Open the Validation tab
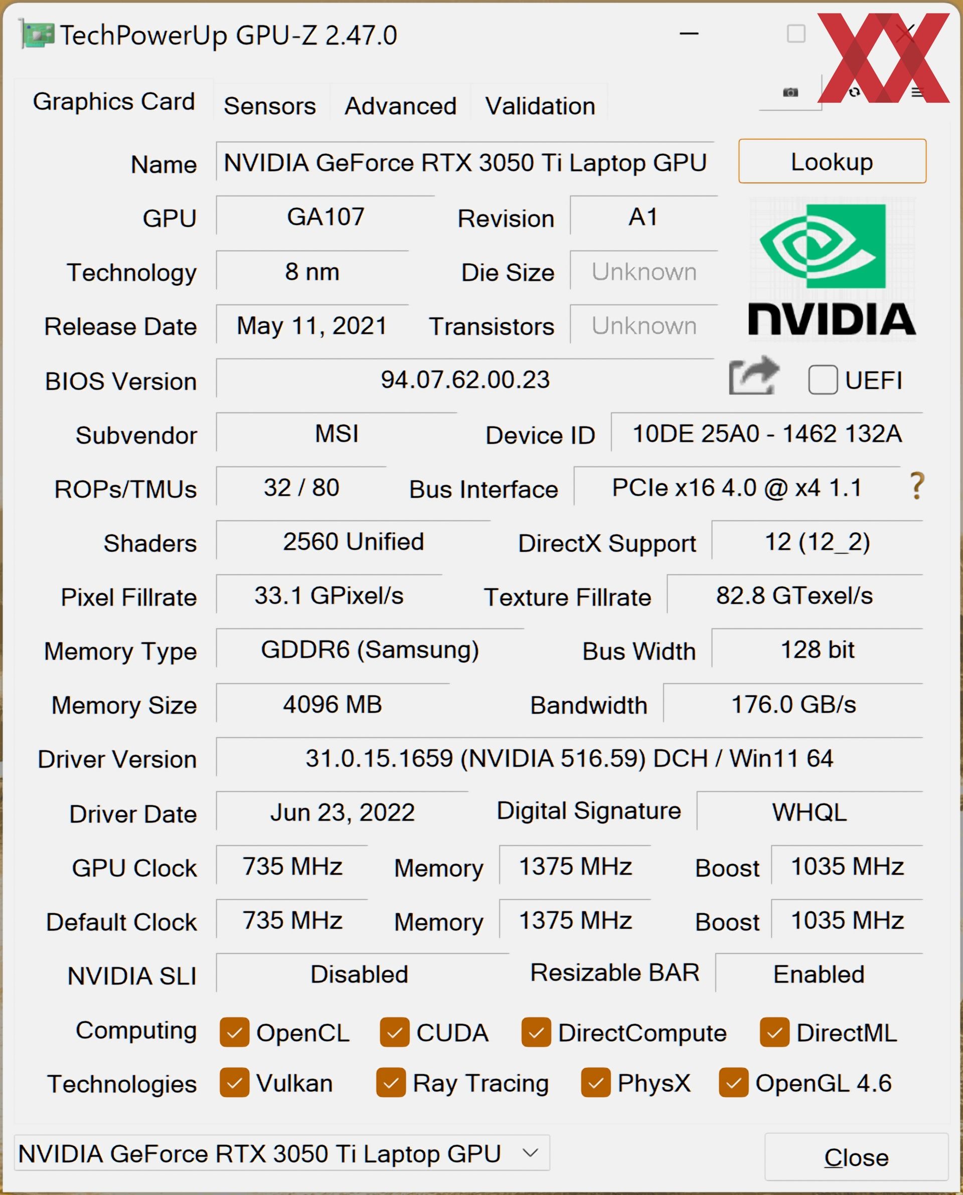The width and height of the screenshot is (963, 1195). (540, 105)
